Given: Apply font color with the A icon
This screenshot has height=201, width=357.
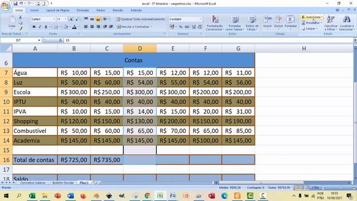Looking at the screenshot, I should point(74,27).
